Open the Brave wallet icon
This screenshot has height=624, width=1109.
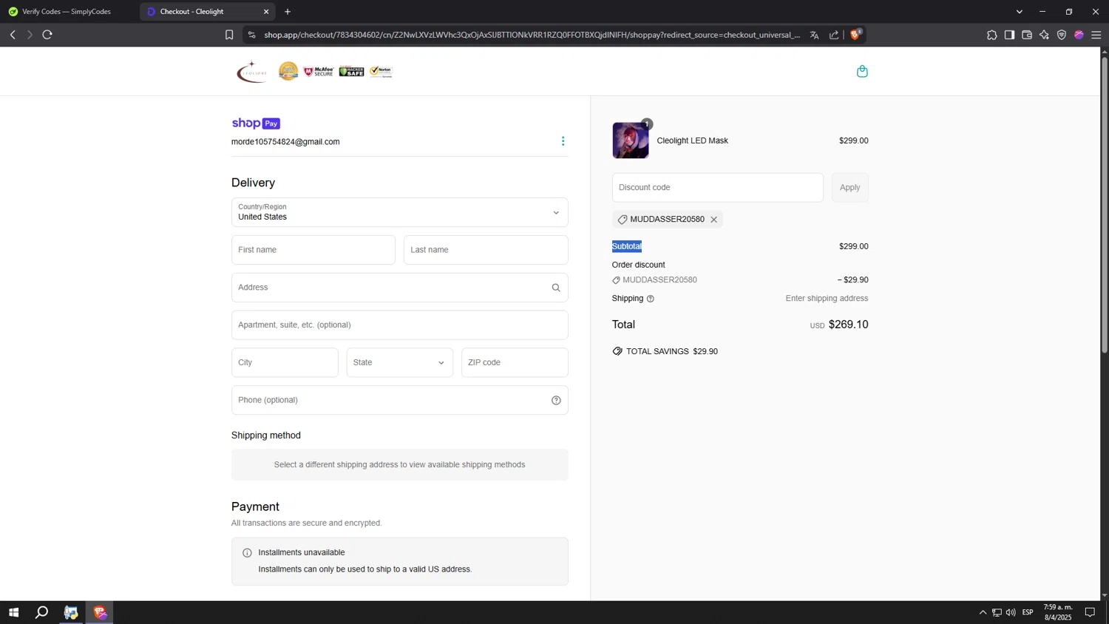(1027, 35)
